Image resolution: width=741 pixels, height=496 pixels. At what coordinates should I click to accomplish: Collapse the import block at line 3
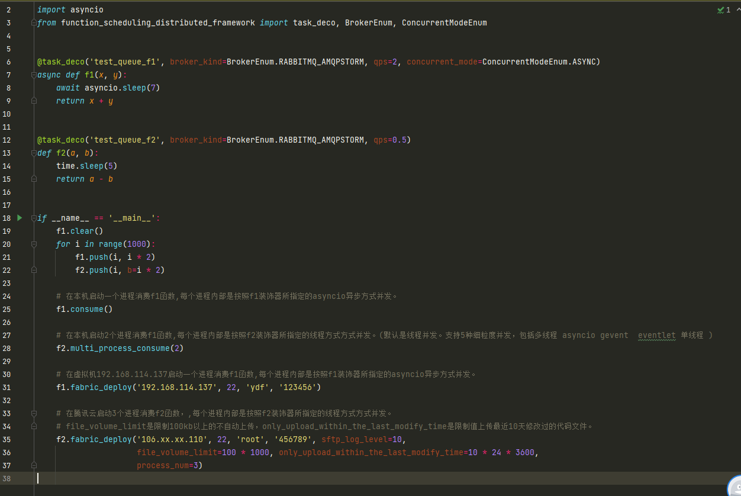(34, 22)
